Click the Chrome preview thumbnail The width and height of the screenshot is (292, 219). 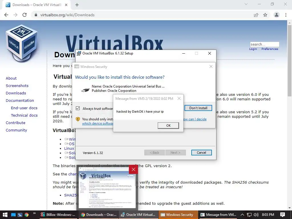tap(107, 188)
